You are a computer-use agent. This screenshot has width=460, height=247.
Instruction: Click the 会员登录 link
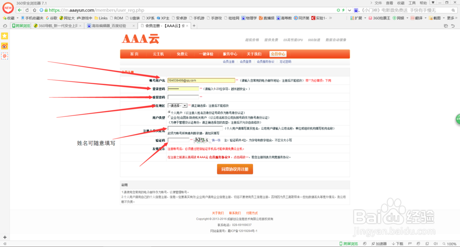coord(246,62)
